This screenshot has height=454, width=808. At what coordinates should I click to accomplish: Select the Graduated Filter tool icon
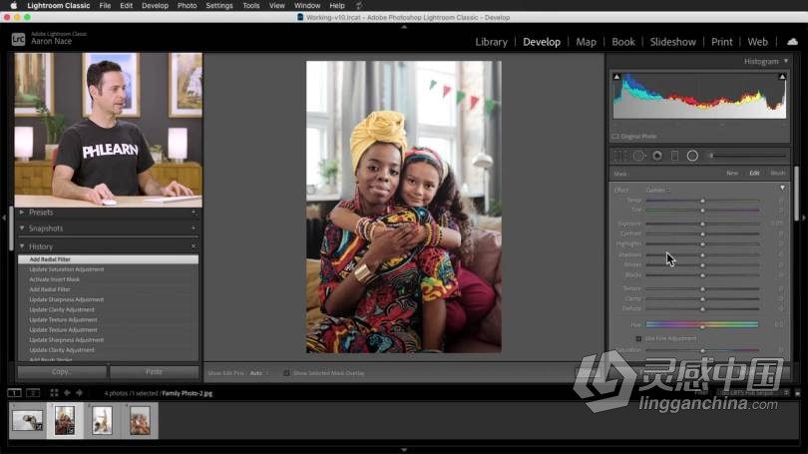pos(674,156)
